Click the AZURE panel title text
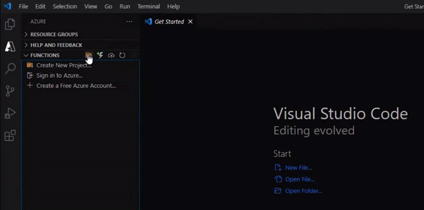The height and width of the screenshot is (210, 424). coord(38,22)
